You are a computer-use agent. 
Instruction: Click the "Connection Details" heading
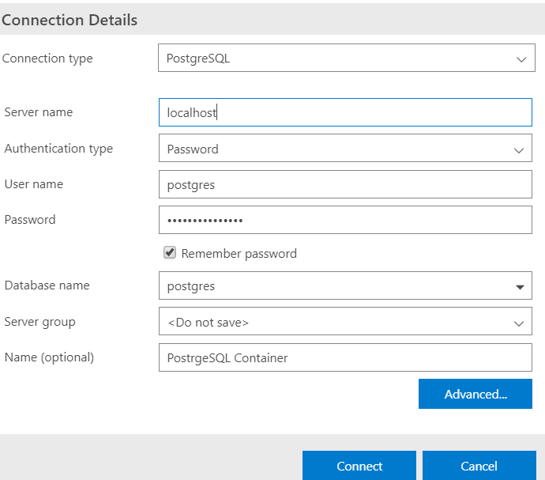pos(70,21)
